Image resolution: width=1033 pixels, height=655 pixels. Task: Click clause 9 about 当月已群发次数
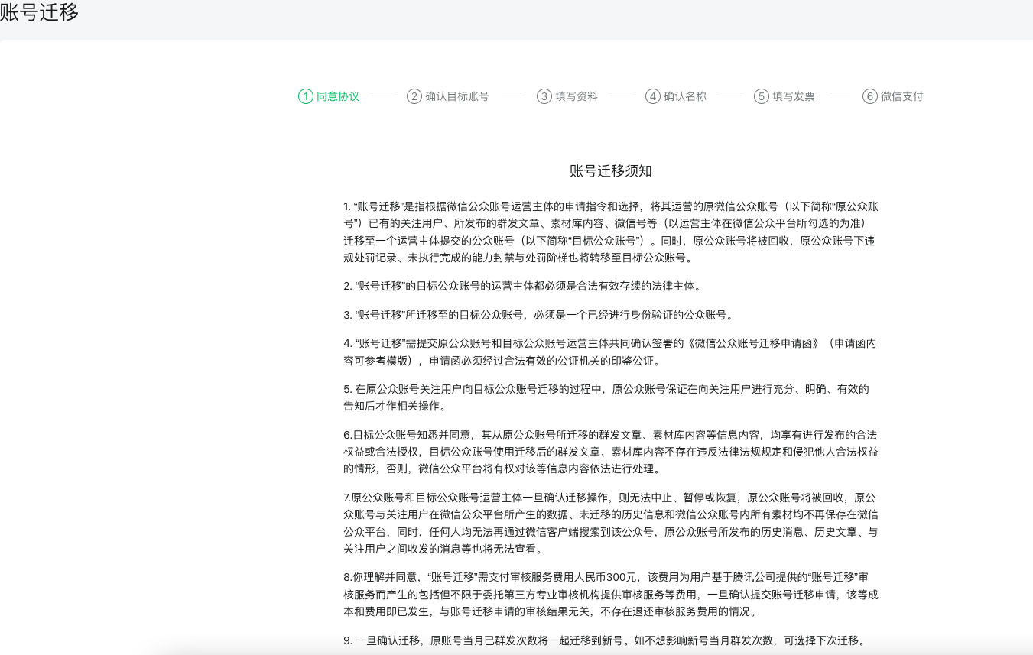[x=605, y=640]
